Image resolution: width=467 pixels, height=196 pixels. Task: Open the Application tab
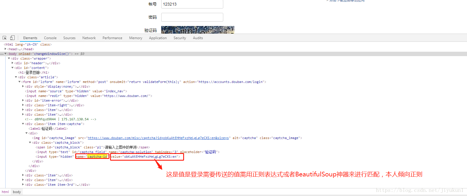[x=158, y=38]
